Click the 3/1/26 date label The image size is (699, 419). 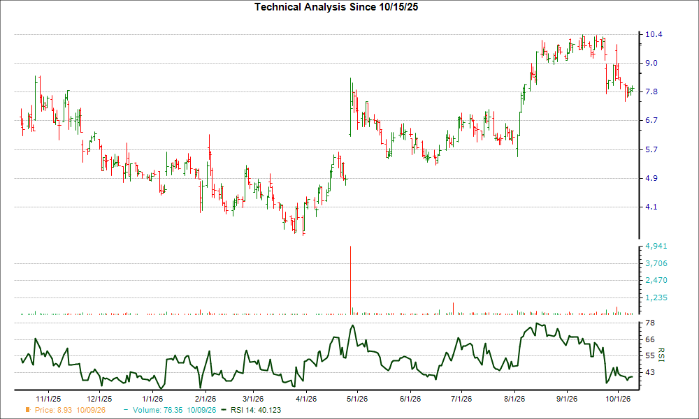coord(253,399)
